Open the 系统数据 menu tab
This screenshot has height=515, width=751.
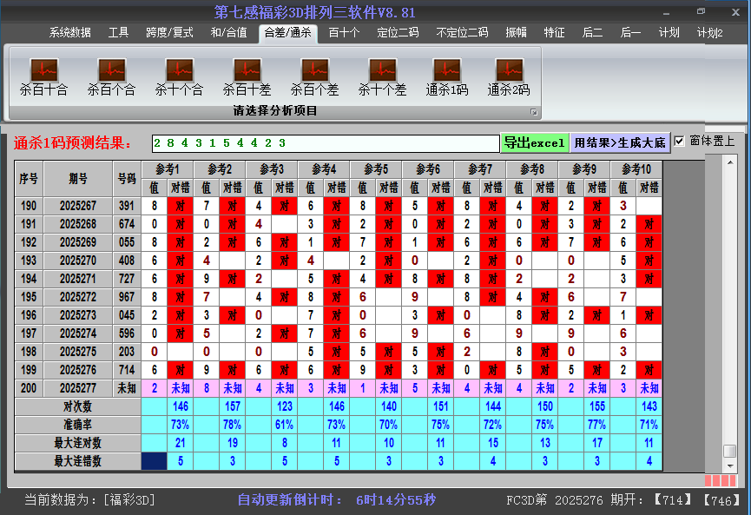click(69, 33)
